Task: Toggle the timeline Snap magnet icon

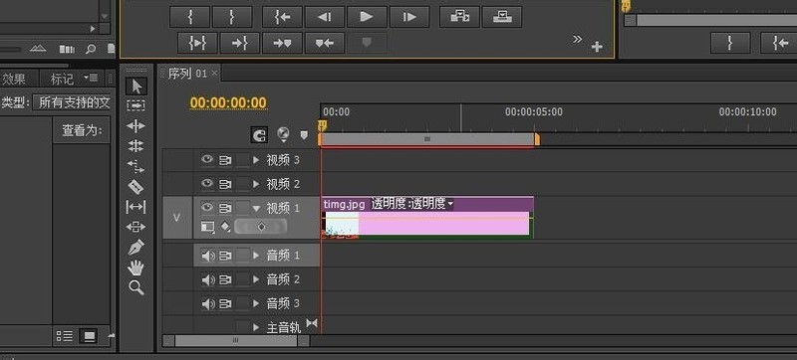Action: click(x=259, y=135)
